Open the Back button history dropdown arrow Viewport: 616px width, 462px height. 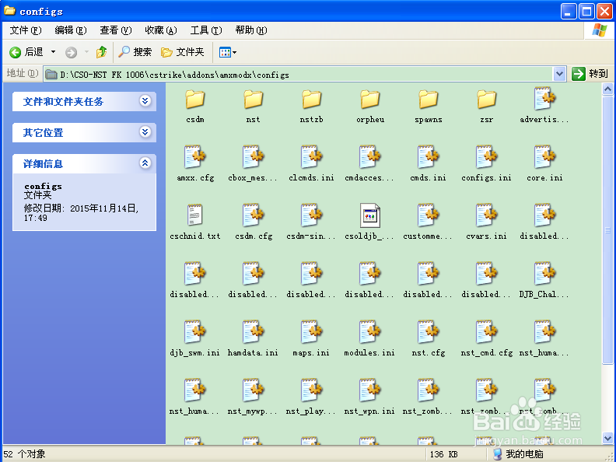tap(54, 52)
